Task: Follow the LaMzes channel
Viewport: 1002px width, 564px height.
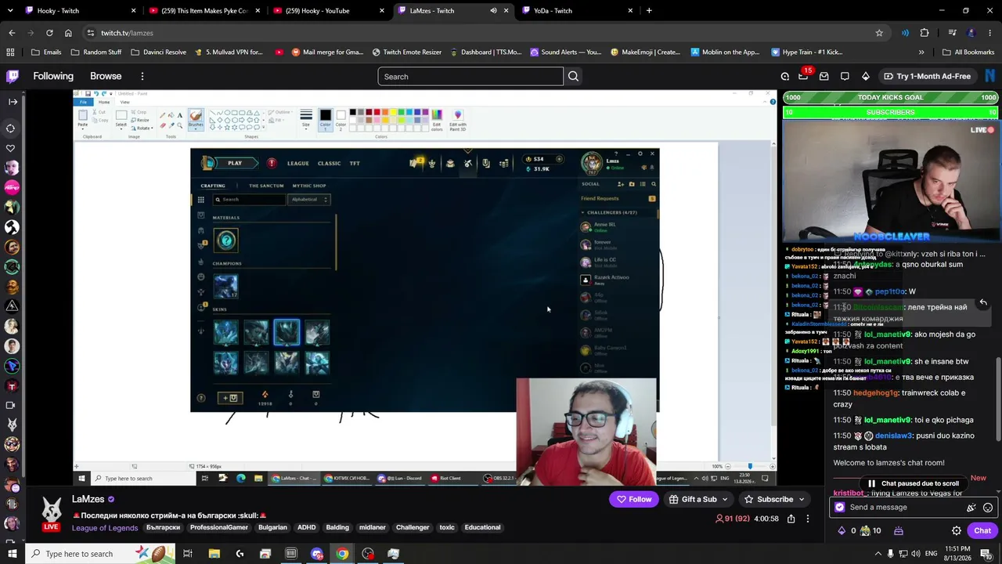Action: point(634,499)
